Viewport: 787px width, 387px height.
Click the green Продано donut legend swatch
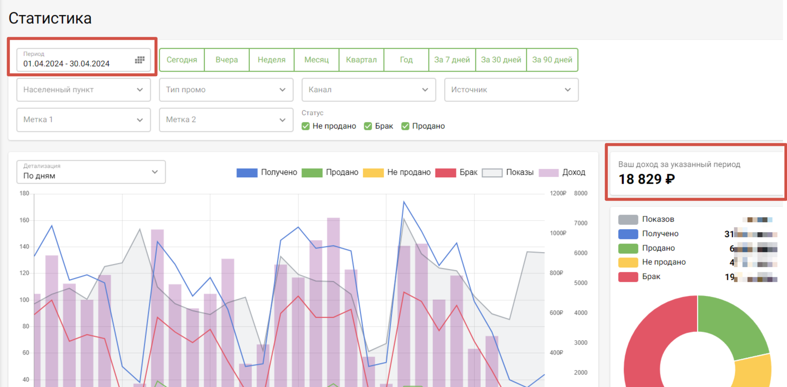(x=628, y=249)
